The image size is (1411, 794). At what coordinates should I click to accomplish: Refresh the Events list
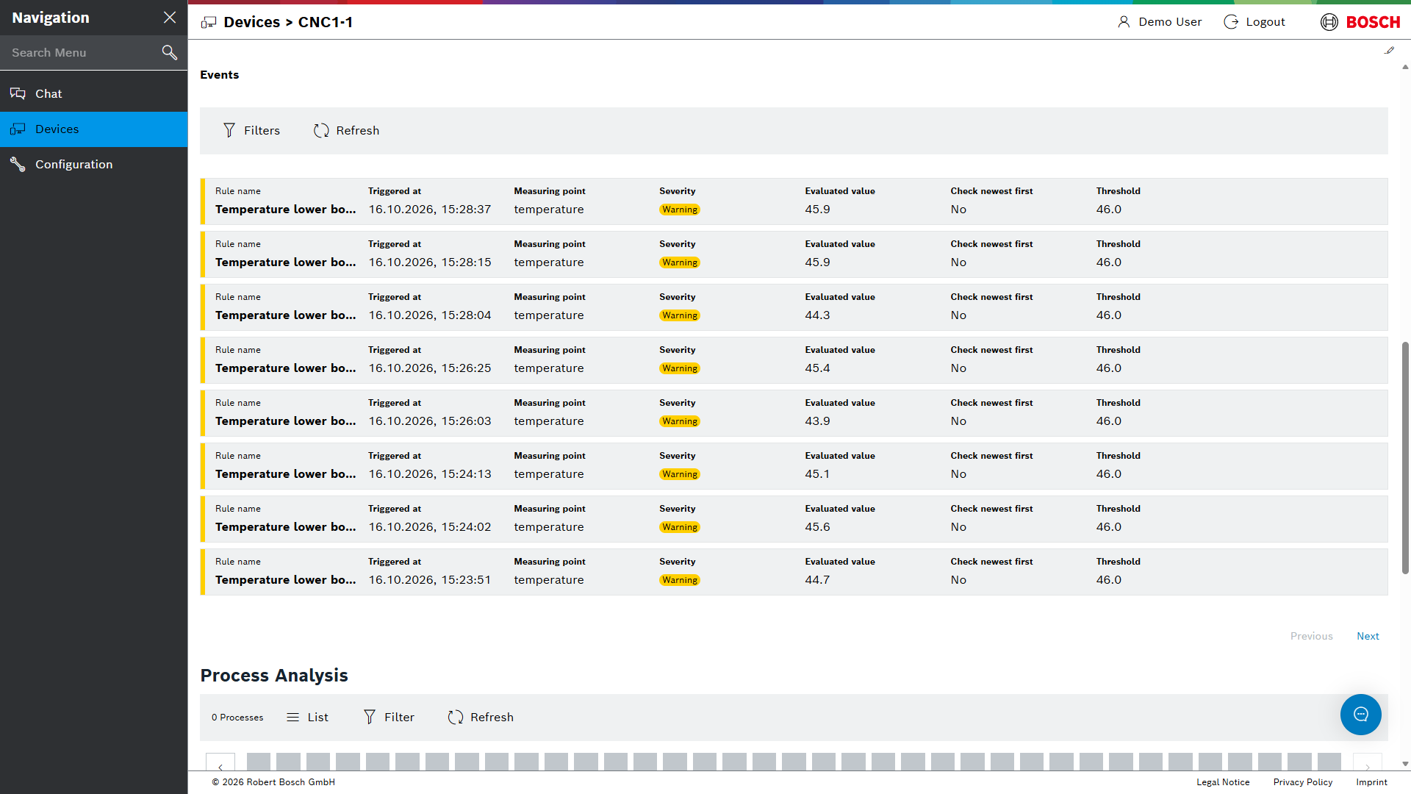click(346, 130)
